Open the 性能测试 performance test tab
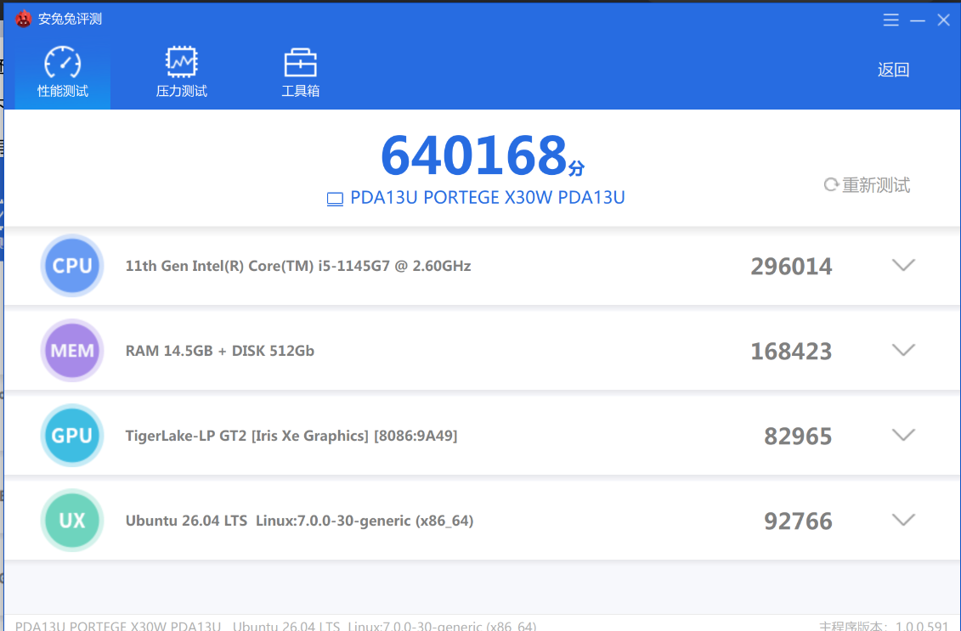 point(63,72)
